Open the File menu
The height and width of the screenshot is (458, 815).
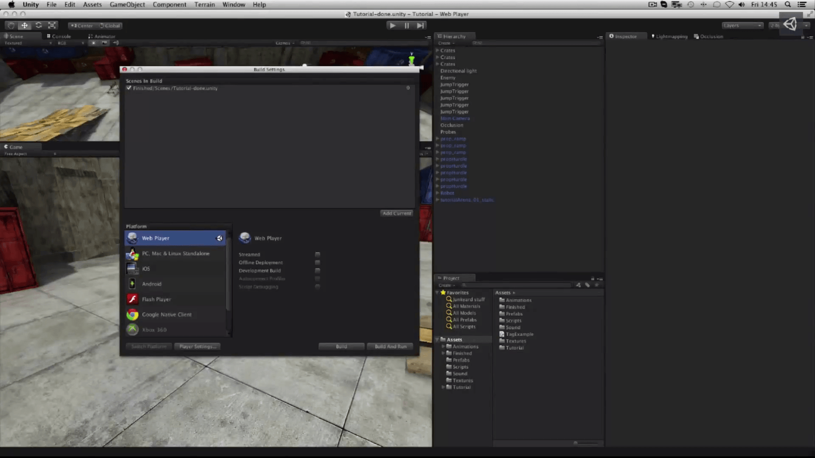pyautogui.click(x=51, y=5)
